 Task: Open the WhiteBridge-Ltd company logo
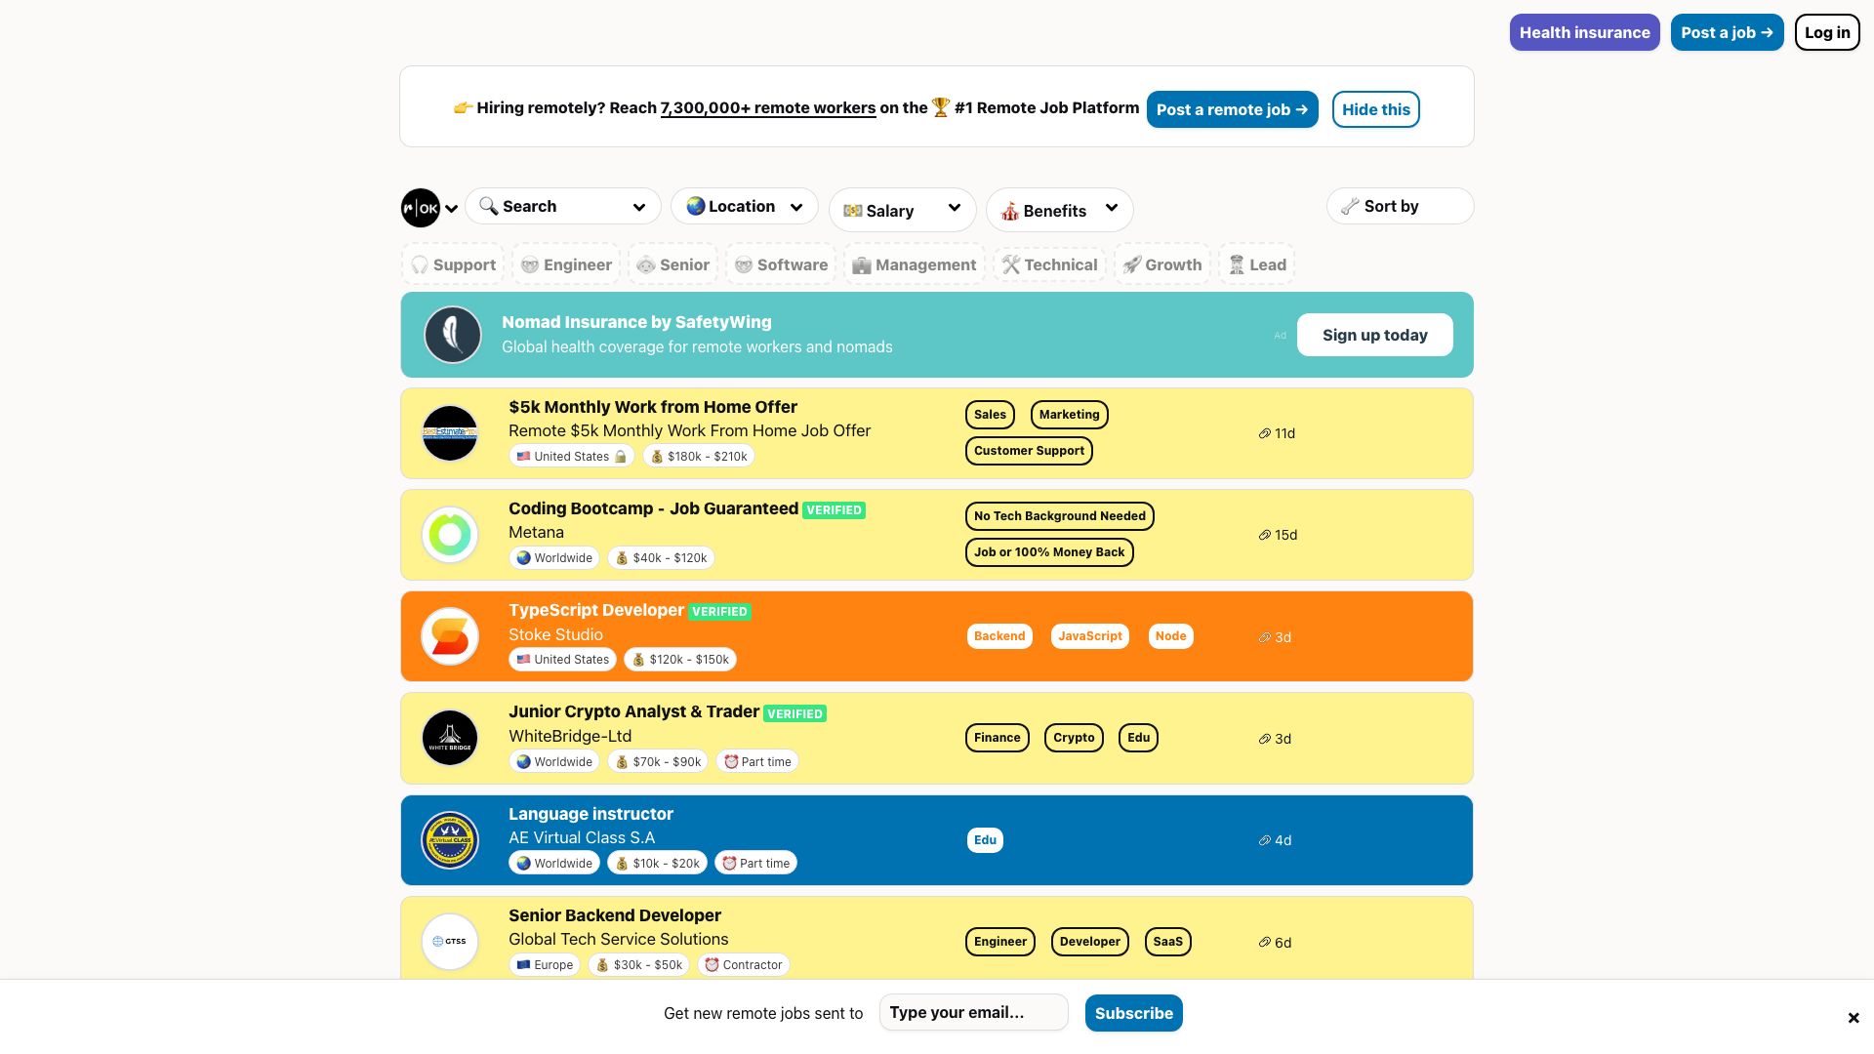coord(449,738)
